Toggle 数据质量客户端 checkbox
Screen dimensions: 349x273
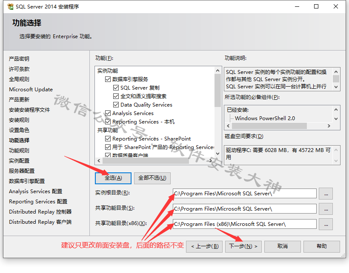(x=108, y=155)
